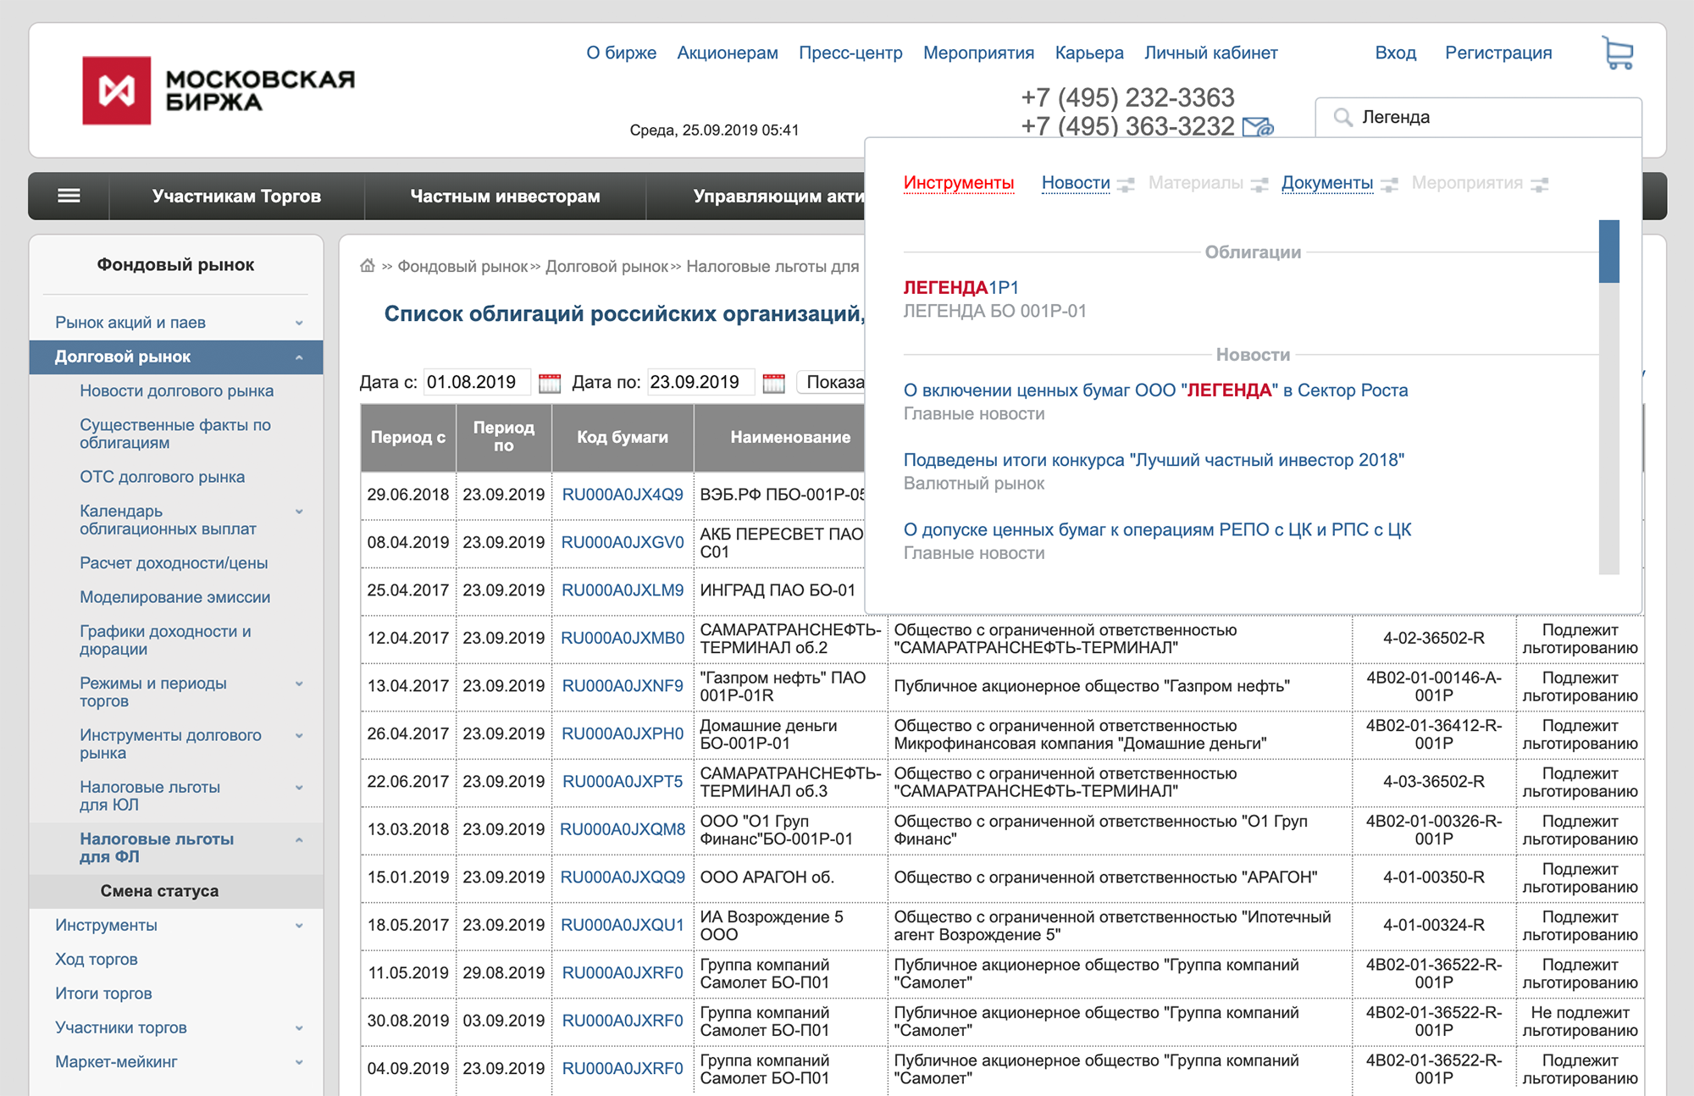Open 'Расчет доходности/цены' sidebar link
Screen dimensions: 1694x1096
(x=174, y=563)
